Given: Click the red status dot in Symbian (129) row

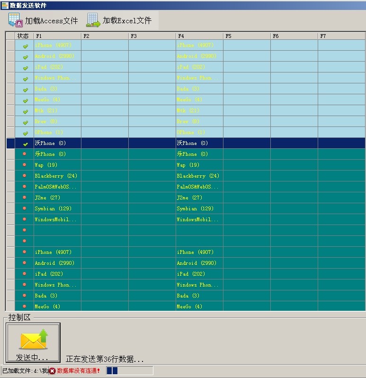Looking at the screenshot, I should 24,208.
